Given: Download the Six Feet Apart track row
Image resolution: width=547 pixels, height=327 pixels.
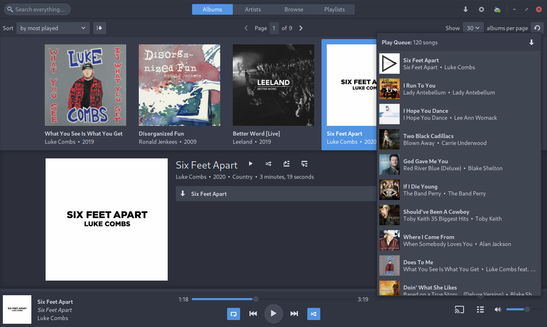Looking at the screenshot, I should 183,194.
